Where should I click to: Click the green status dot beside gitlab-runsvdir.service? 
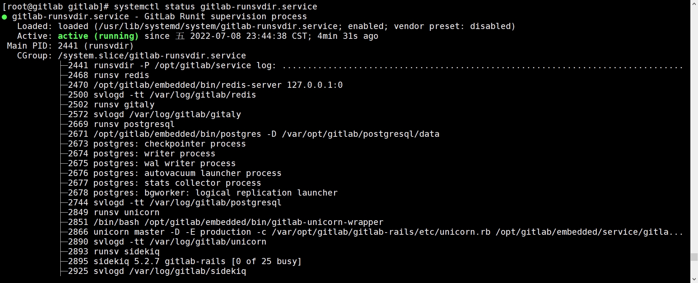pyautogui.click(x=4, y=17)
